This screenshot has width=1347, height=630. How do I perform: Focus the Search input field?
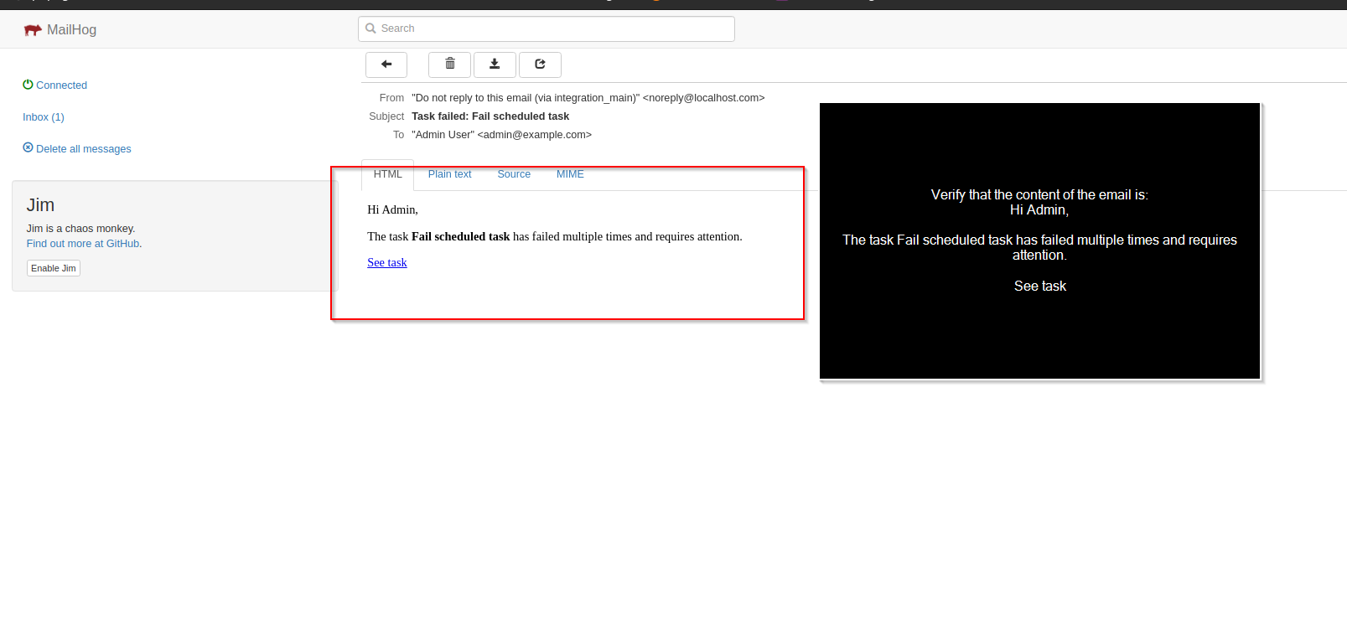tap(547, 28)
